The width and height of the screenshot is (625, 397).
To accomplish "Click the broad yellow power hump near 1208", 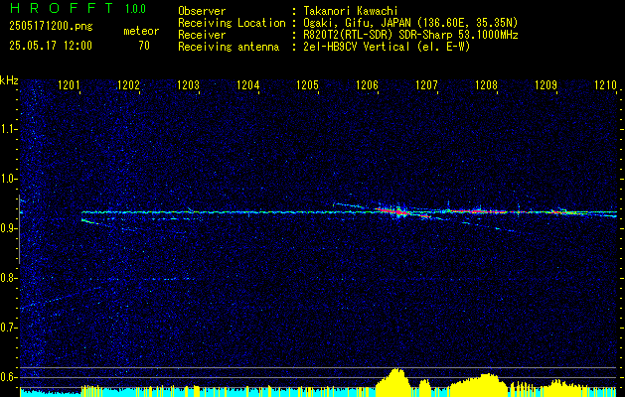I will [480, 385].
